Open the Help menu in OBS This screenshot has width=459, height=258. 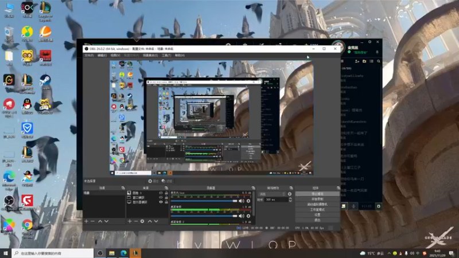pyautogui.click(x=180, y=55)
